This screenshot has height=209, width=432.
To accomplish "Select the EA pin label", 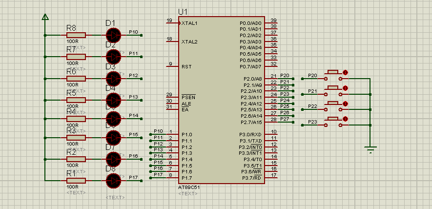I will (x=185, y=110).
